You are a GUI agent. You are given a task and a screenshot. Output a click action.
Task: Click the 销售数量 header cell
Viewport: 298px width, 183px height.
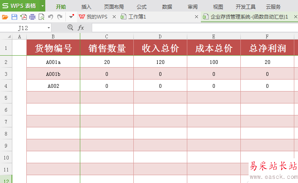click(107, 48)
